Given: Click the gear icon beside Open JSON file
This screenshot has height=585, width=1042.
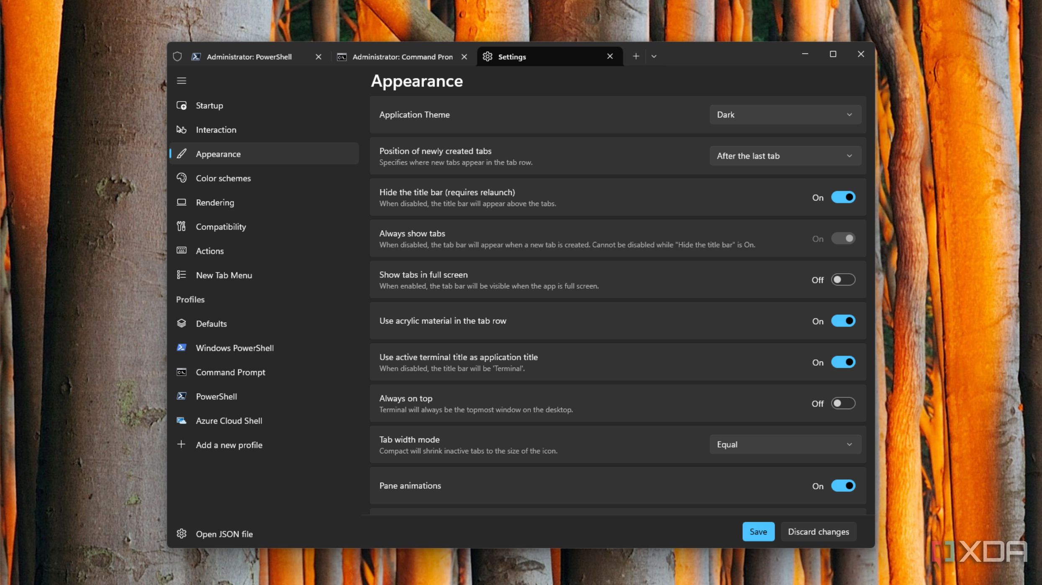Looking at the screenshot, I should pos(181,534).
